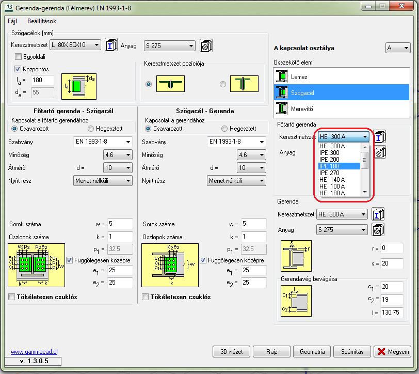Open Szabvány dropdown under Szögacél - Gerenda

tap(236, 142)
